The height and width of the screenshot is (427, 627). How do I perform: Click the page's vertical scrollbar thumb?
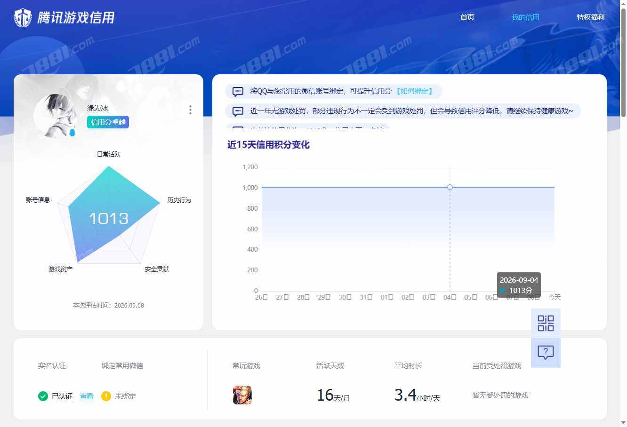coord(623,63)
